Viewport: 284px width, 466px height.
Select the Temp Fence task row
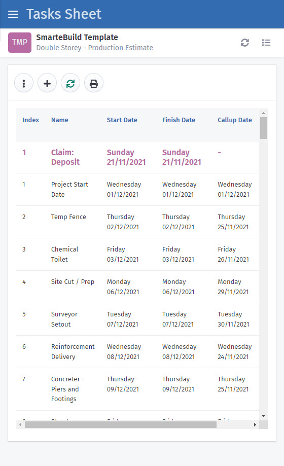click(137, 222)
